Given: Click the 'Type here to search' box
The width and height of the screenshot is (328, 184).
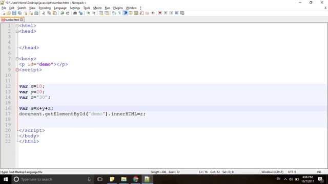Looking at the screenshot, I should click(52, 179).
